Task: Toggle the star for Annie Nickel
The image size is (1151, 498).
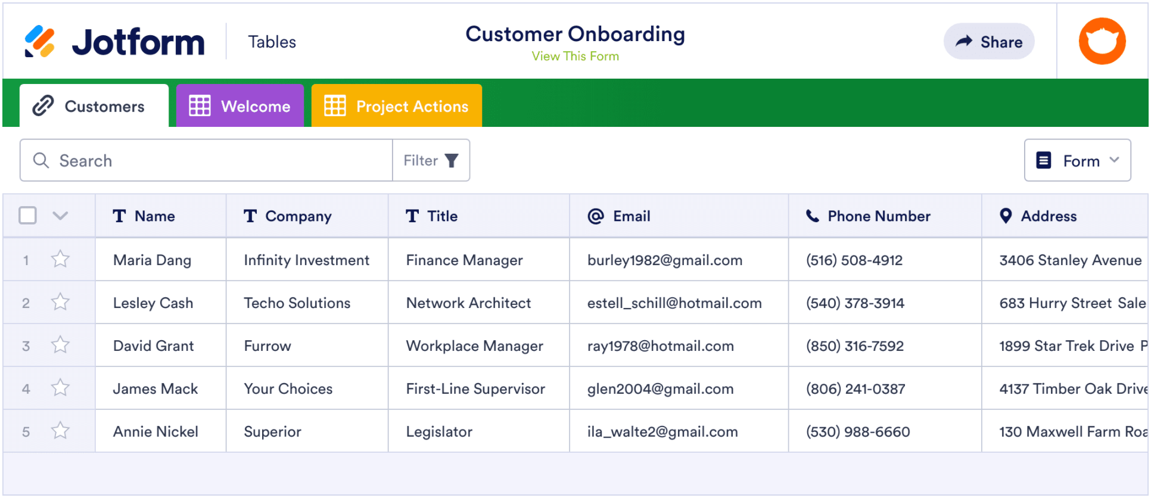Action: pyautogui.click(x=60, y=431)
